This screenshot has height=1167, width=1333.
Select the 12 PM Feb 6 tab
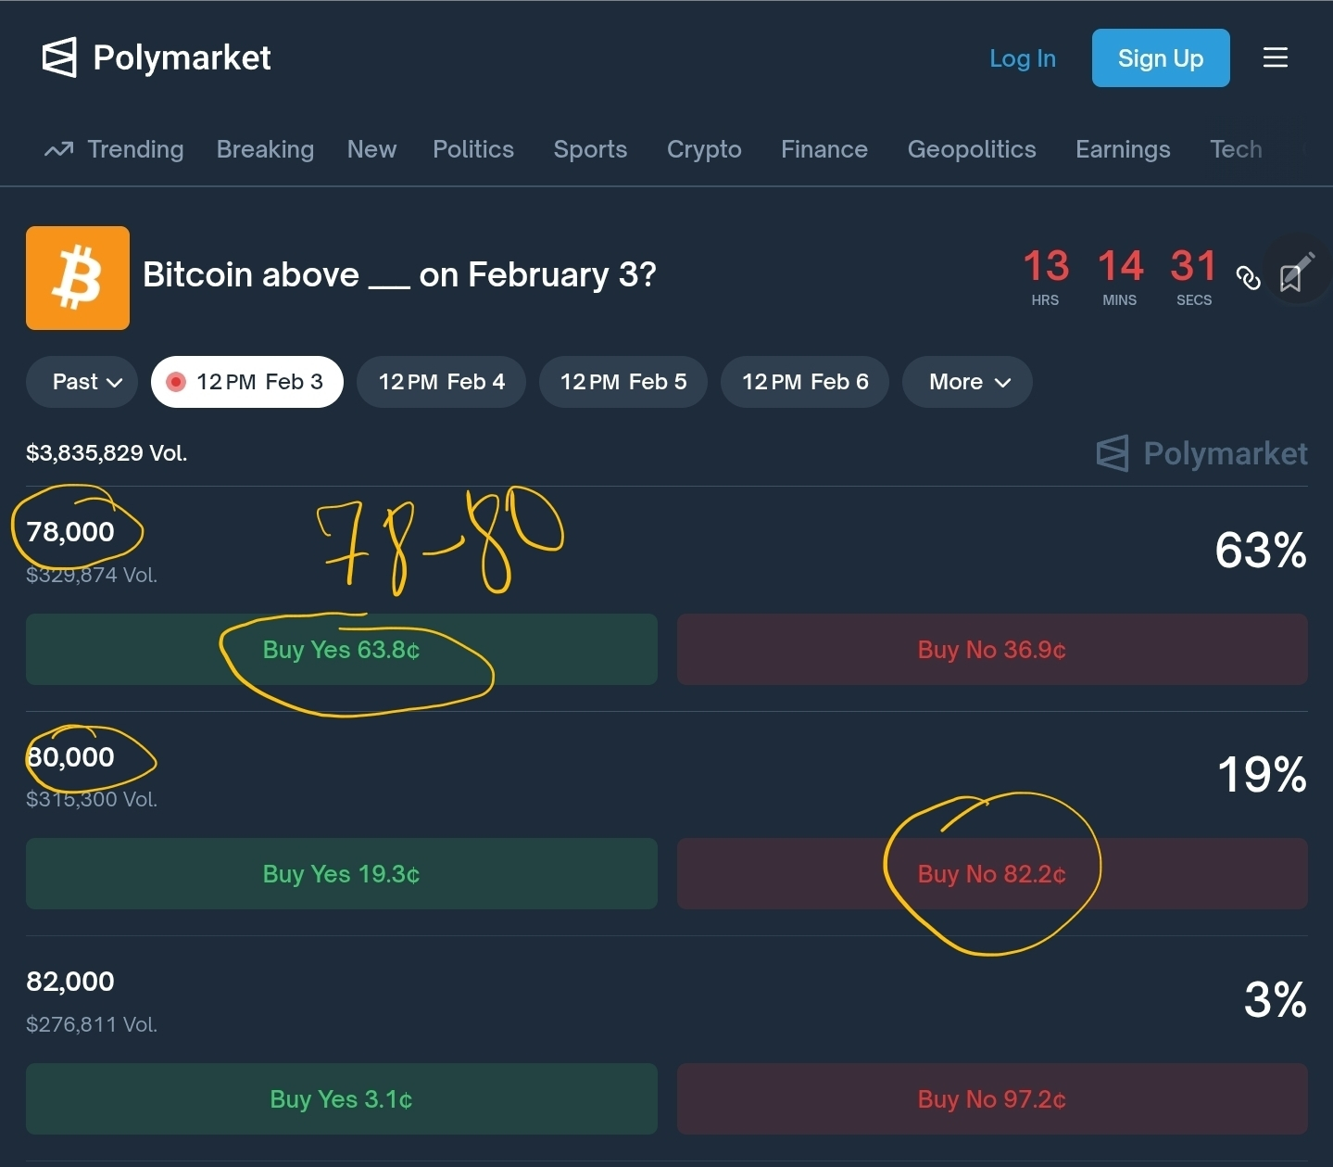pyautogui.click(x=805, y=382)
